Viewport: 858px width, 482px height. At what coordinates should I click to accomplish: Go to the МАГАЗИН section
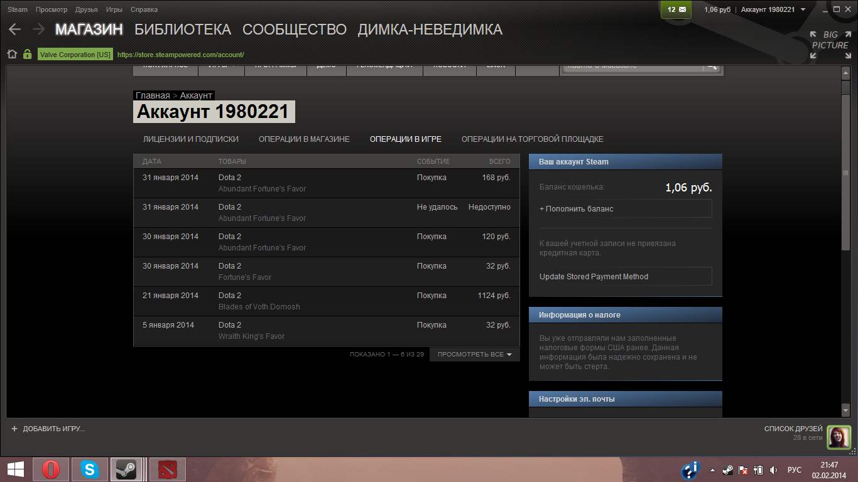coord(89,29)
